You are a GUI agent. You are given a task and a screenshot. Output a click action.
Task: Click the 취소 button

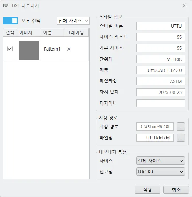(x=176, y=190)
